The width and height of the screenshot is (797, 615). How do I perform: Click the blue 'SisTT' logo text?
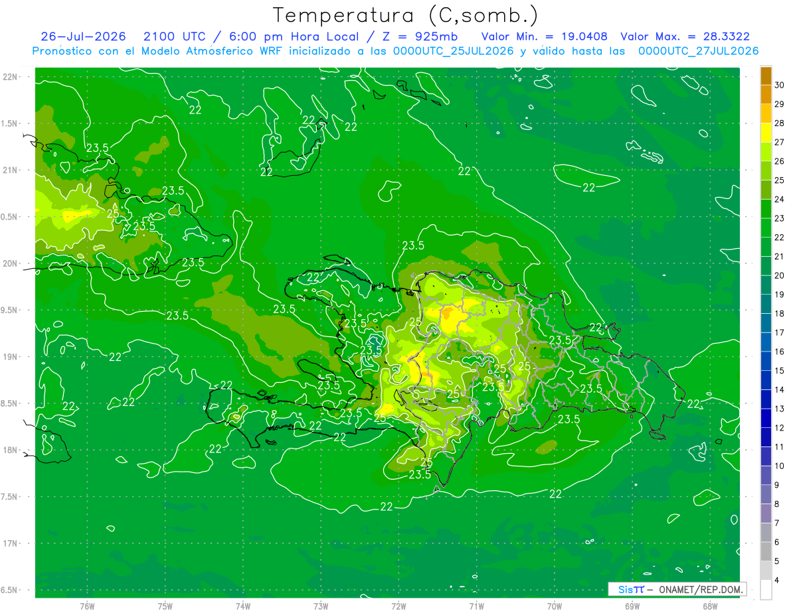(631, 589)
